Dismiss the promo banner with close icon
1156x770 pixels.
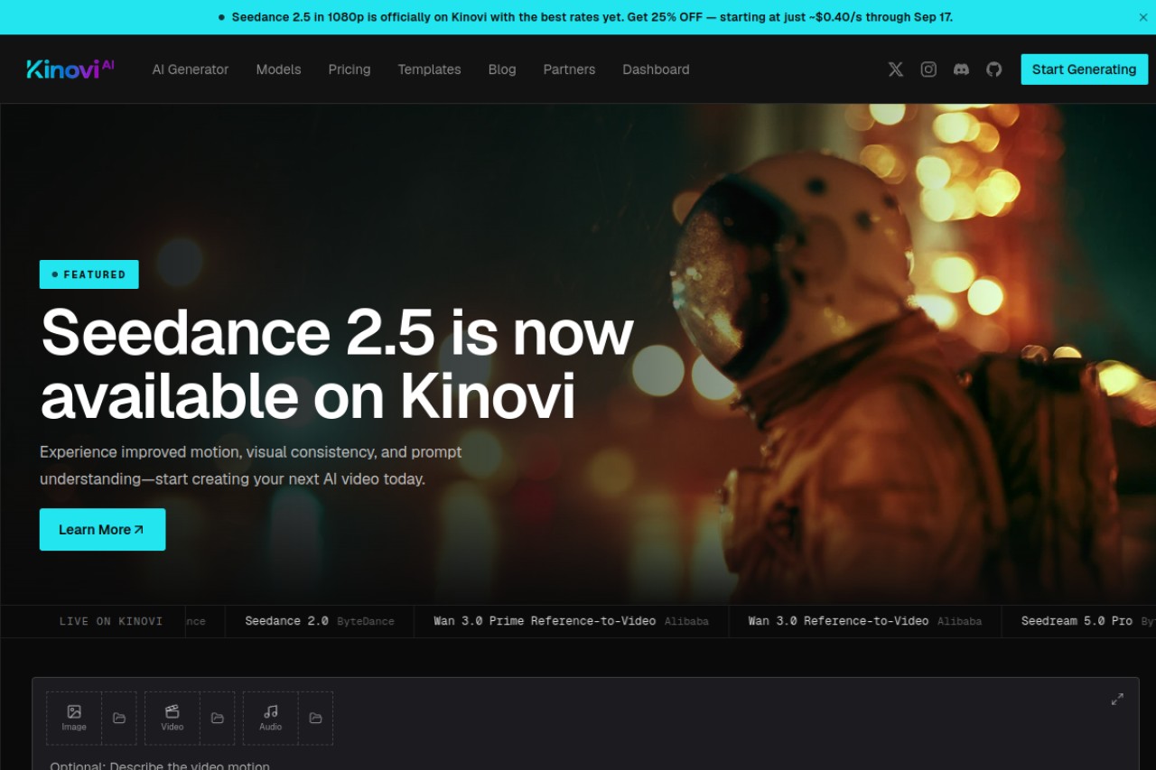coord(1143,17)
